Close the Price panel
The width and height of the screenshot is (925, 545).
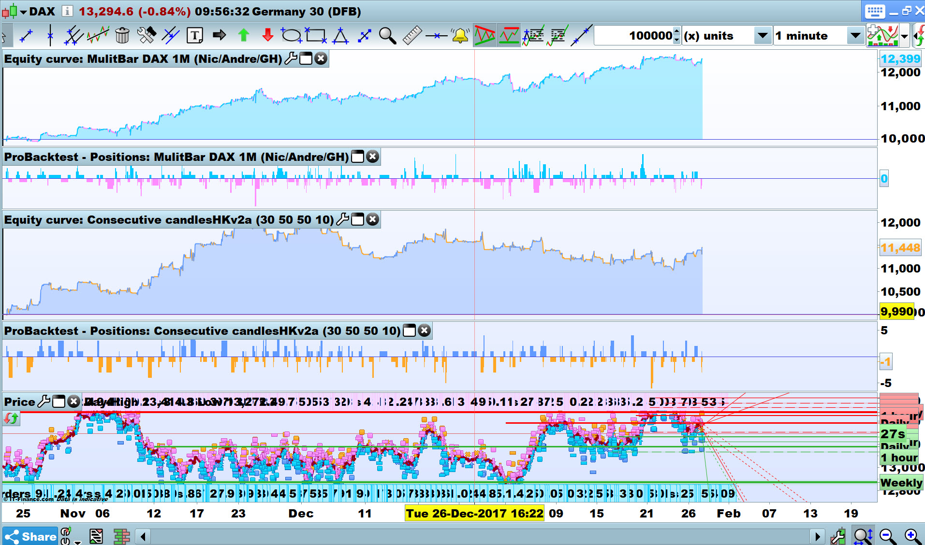(x=73, y=402)
